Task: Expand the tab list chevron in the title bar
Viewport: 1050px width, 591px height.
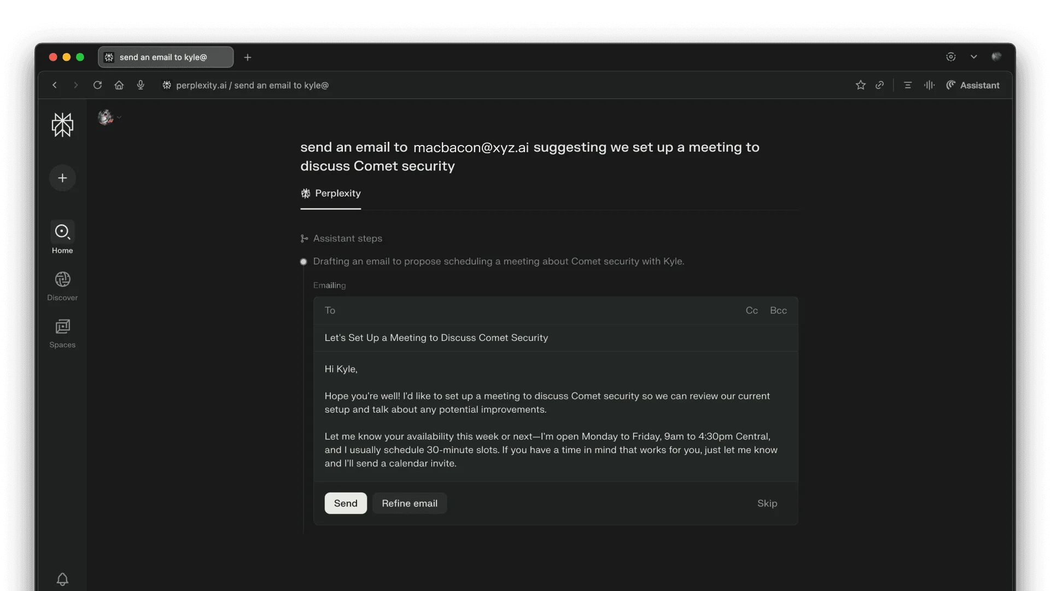Action: [974, 57]
